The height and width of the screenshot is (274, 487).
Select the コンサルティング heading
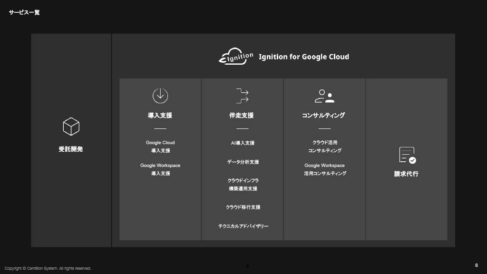[x=324, y=116]
